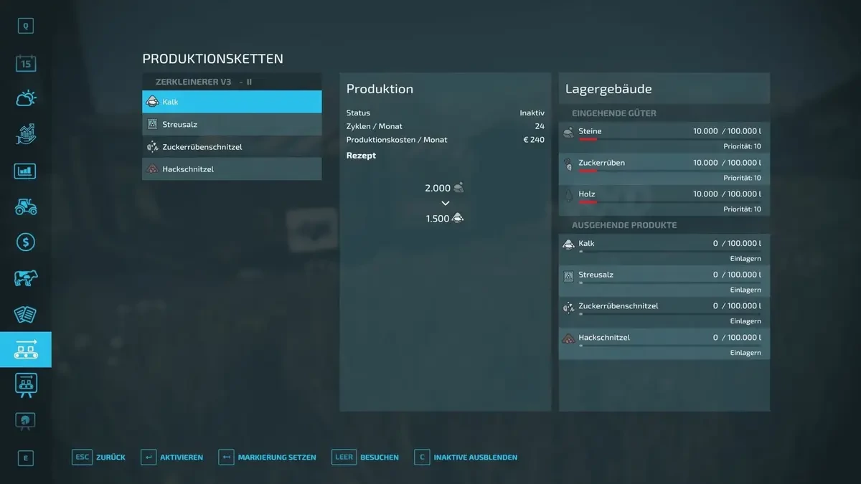
Task: Open the contracts documents page
Action: pyautogui.click(x=26, y=314)
